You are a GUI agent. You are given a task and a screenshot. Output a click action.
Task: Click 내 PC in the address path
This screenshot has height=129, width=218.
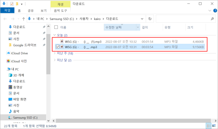(x=40, y=19)
